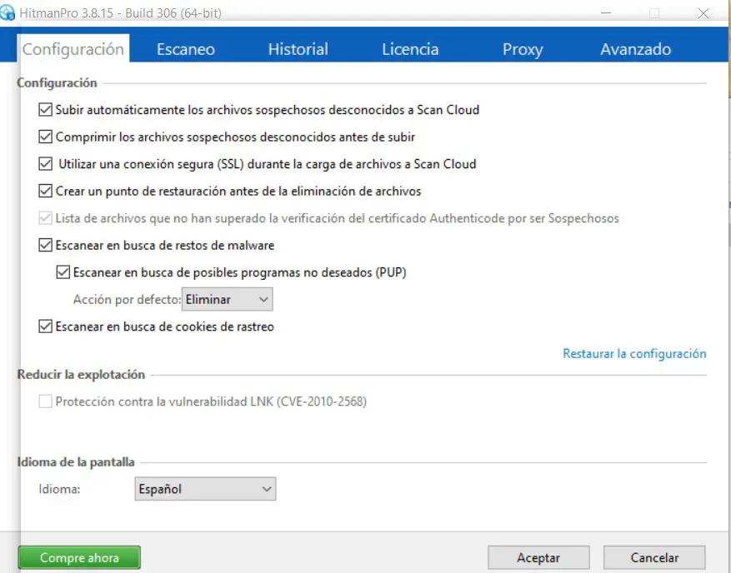Click the HitmanPro title bar icon
The width and height of the screenshot is (731, 573).
click(x=9, y=13)
